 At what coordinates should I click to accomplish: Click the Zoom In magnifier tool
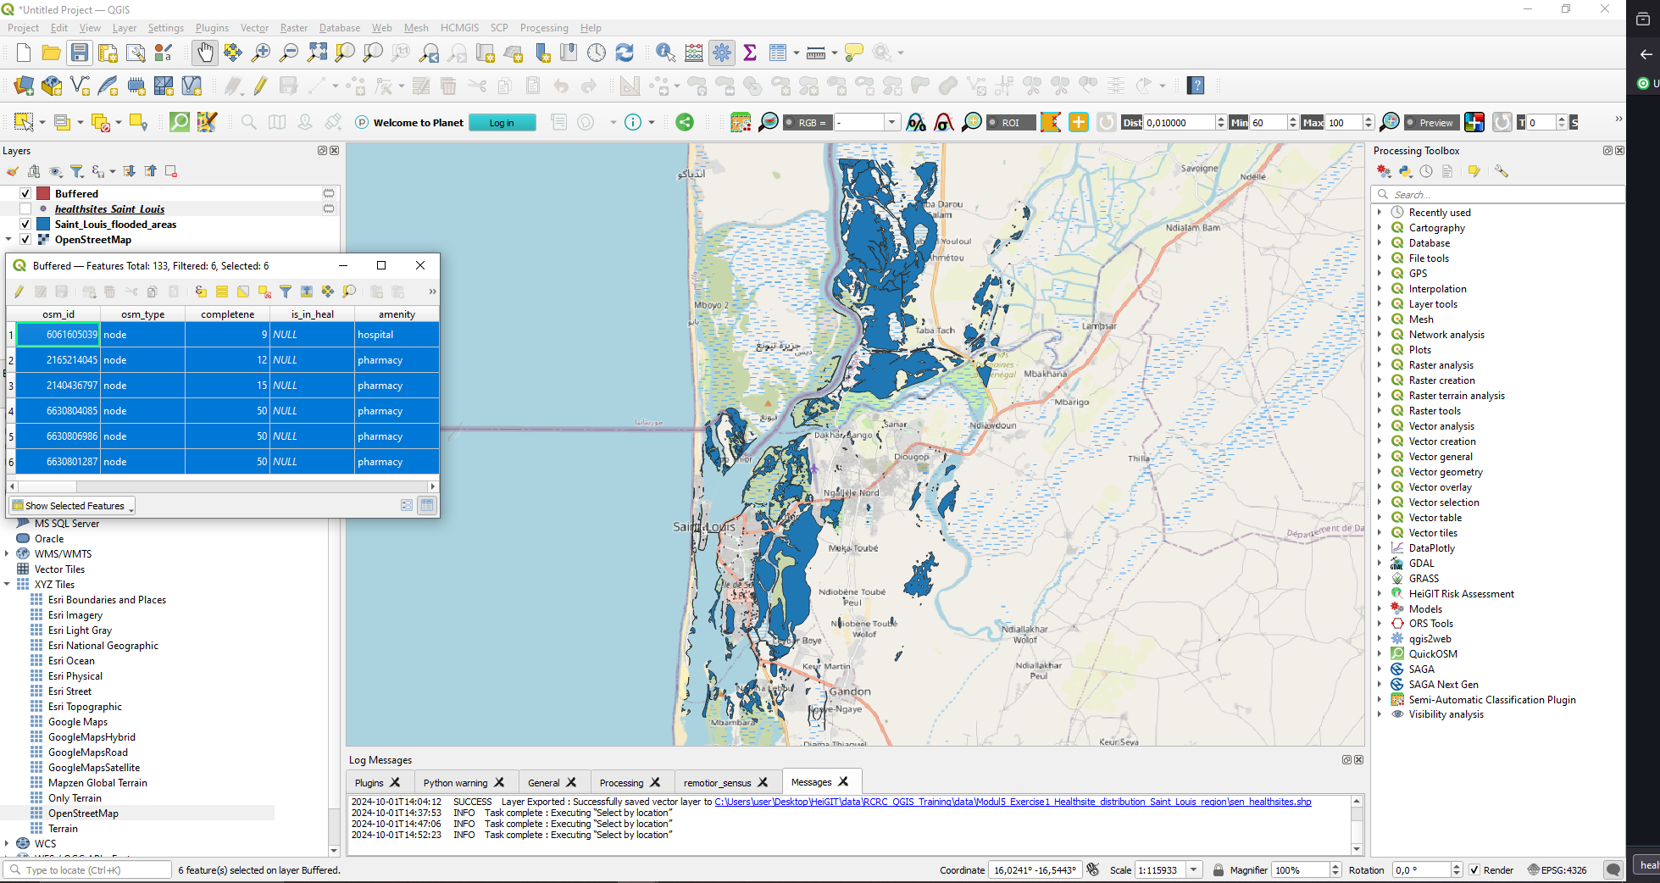point(261,53)
